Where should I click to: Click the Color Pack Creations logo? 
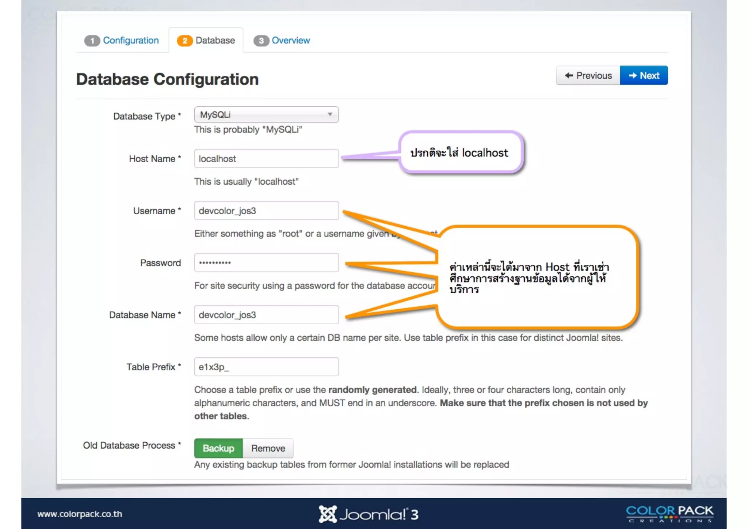669,513
